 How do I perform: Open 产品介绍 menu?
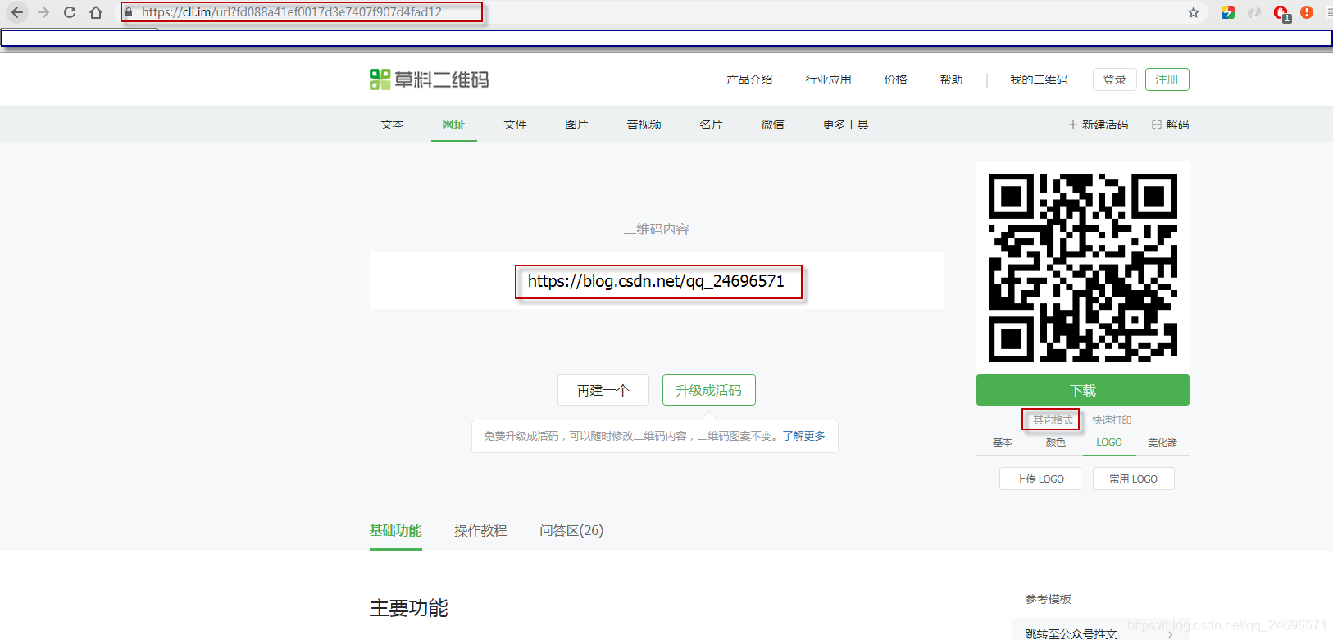[749, 79]
